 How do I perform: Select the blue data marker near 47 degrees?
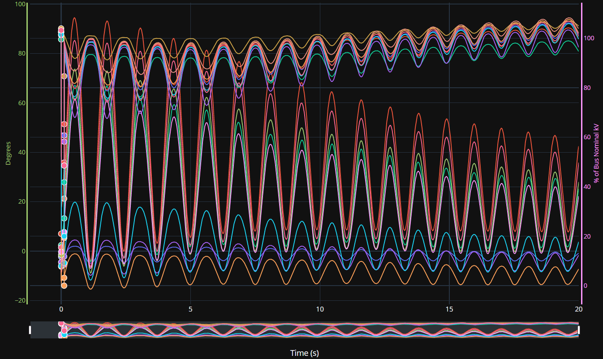[x=64, y=135]
